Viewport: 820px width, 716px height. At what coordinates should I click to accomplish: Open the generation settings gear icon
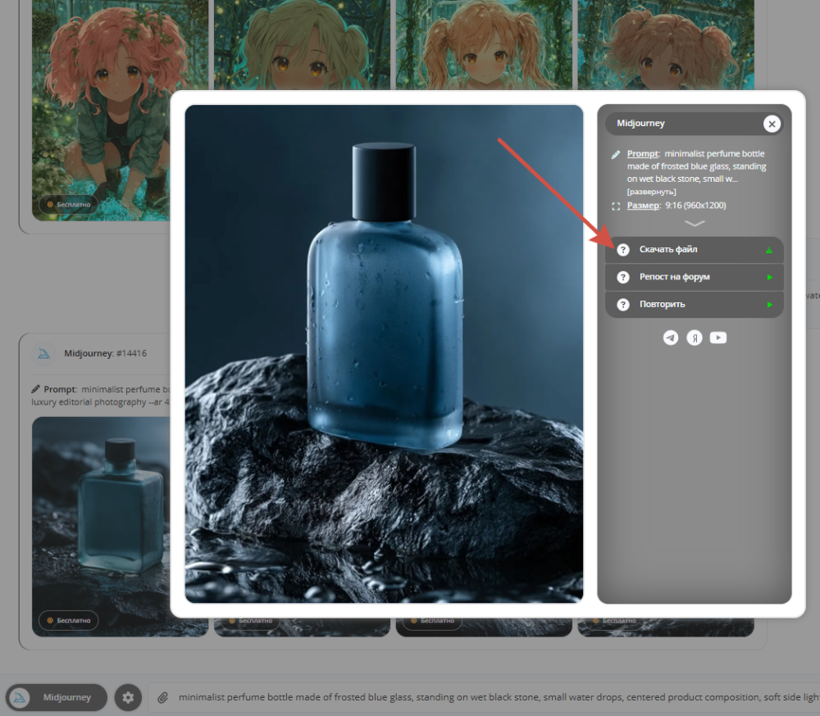(x=128, y=697)
